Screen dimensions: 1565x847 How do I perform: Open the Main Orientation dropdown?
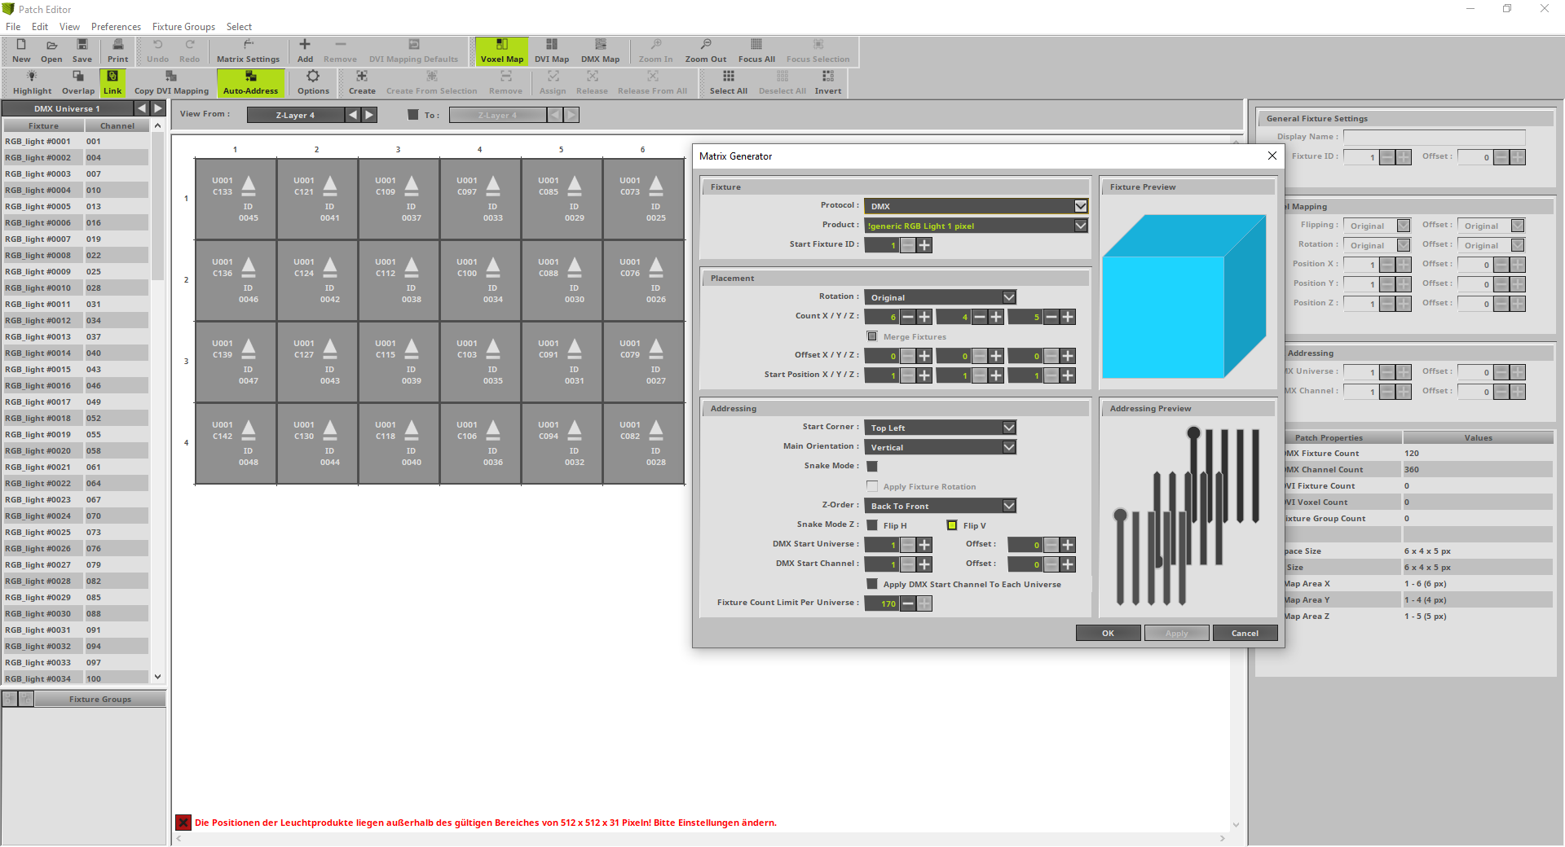coord(940,447)
